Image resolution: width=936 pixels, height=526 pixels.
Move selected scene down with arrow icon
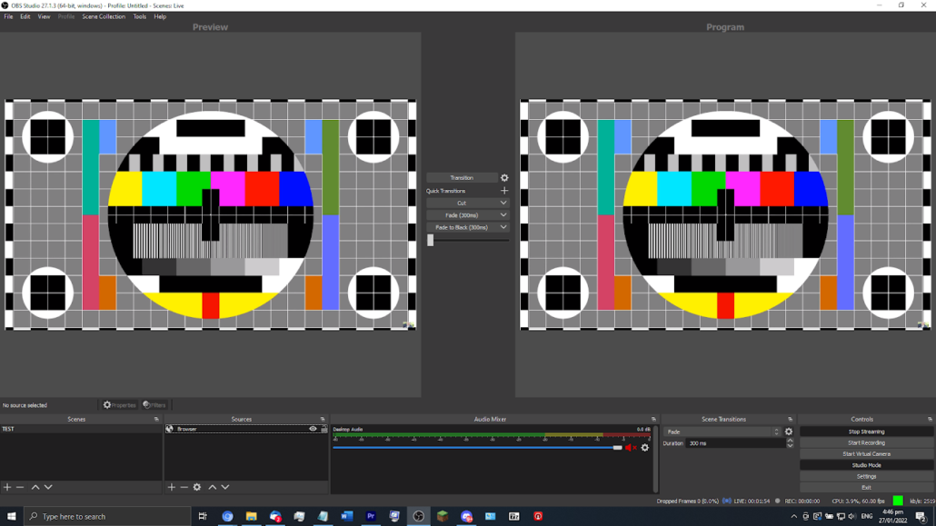pyautogui.click(x=48, y=488)
